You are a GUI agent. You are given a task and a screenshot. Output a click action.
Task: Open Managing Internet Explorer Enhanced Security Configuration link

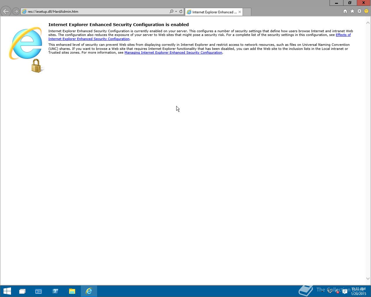tap(173, 52)
